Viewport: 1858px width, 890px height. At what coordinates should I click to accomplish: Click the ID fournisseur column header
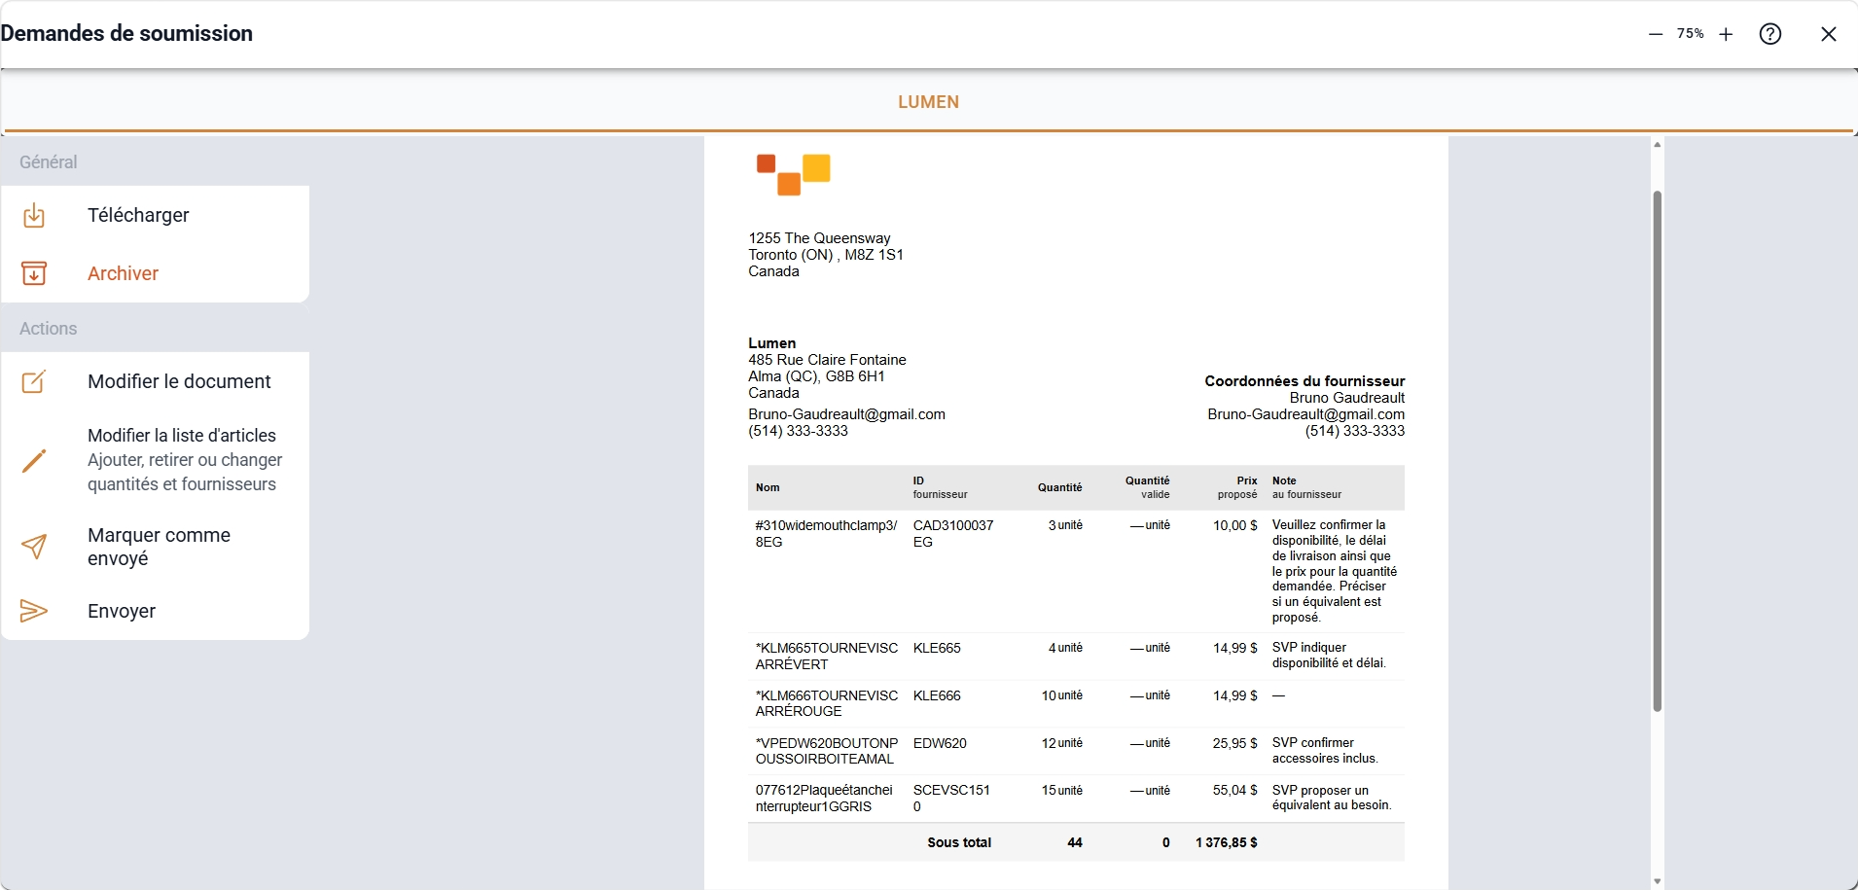pyautogui.click(x=940, y=487)
